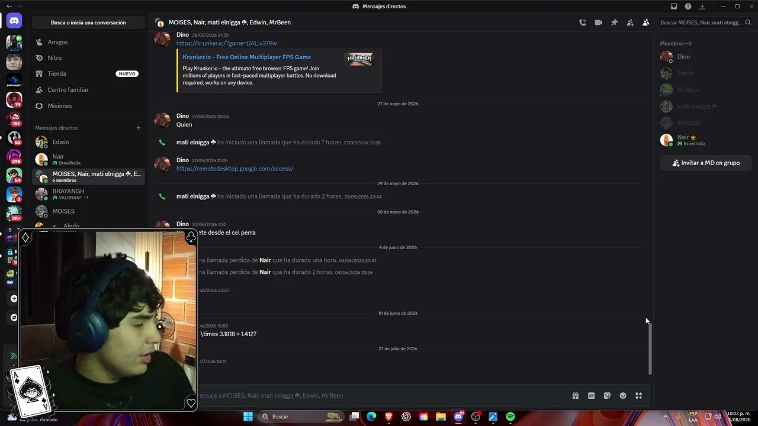
Task: Open the server with 52 notifications
Action: [14, 137]
